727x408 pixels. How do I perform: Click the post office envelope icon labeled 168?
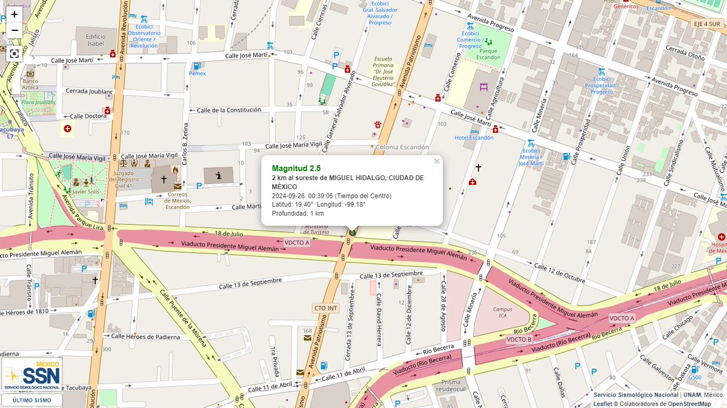pyautogui.click(x=307, y=338)
